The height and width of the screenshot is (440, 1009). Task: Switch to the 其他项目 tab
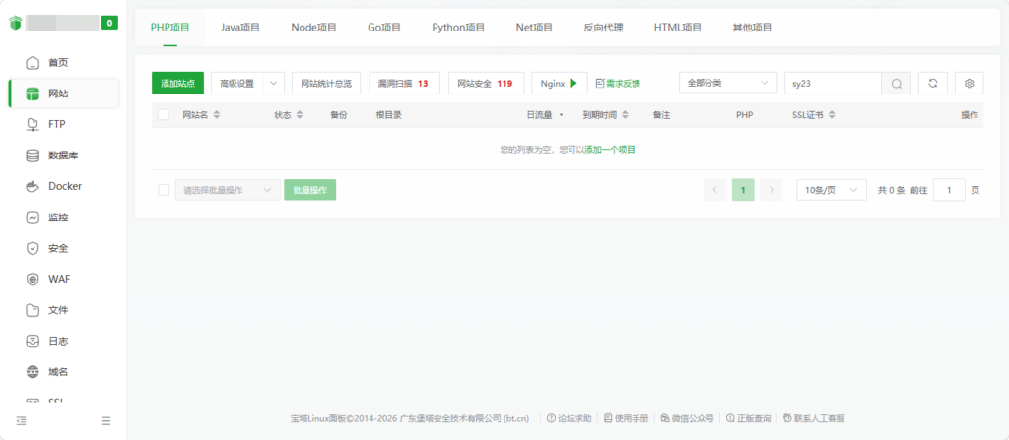pos(752,27)
